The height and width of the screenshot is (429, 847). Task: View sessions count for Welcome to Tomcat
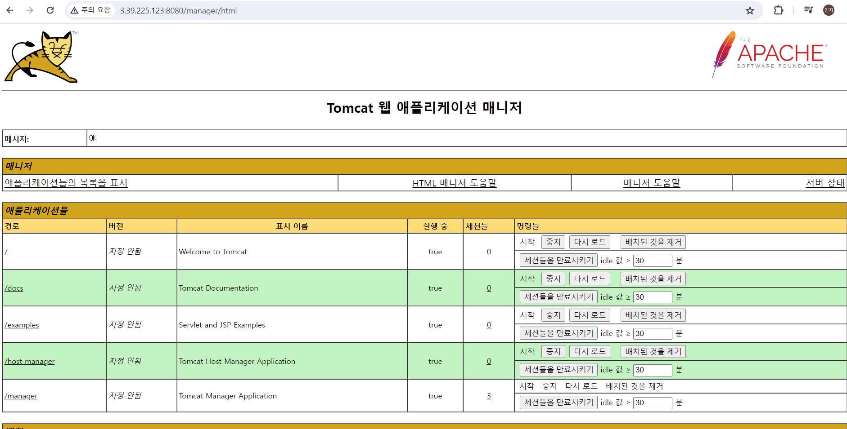point(489,252)
